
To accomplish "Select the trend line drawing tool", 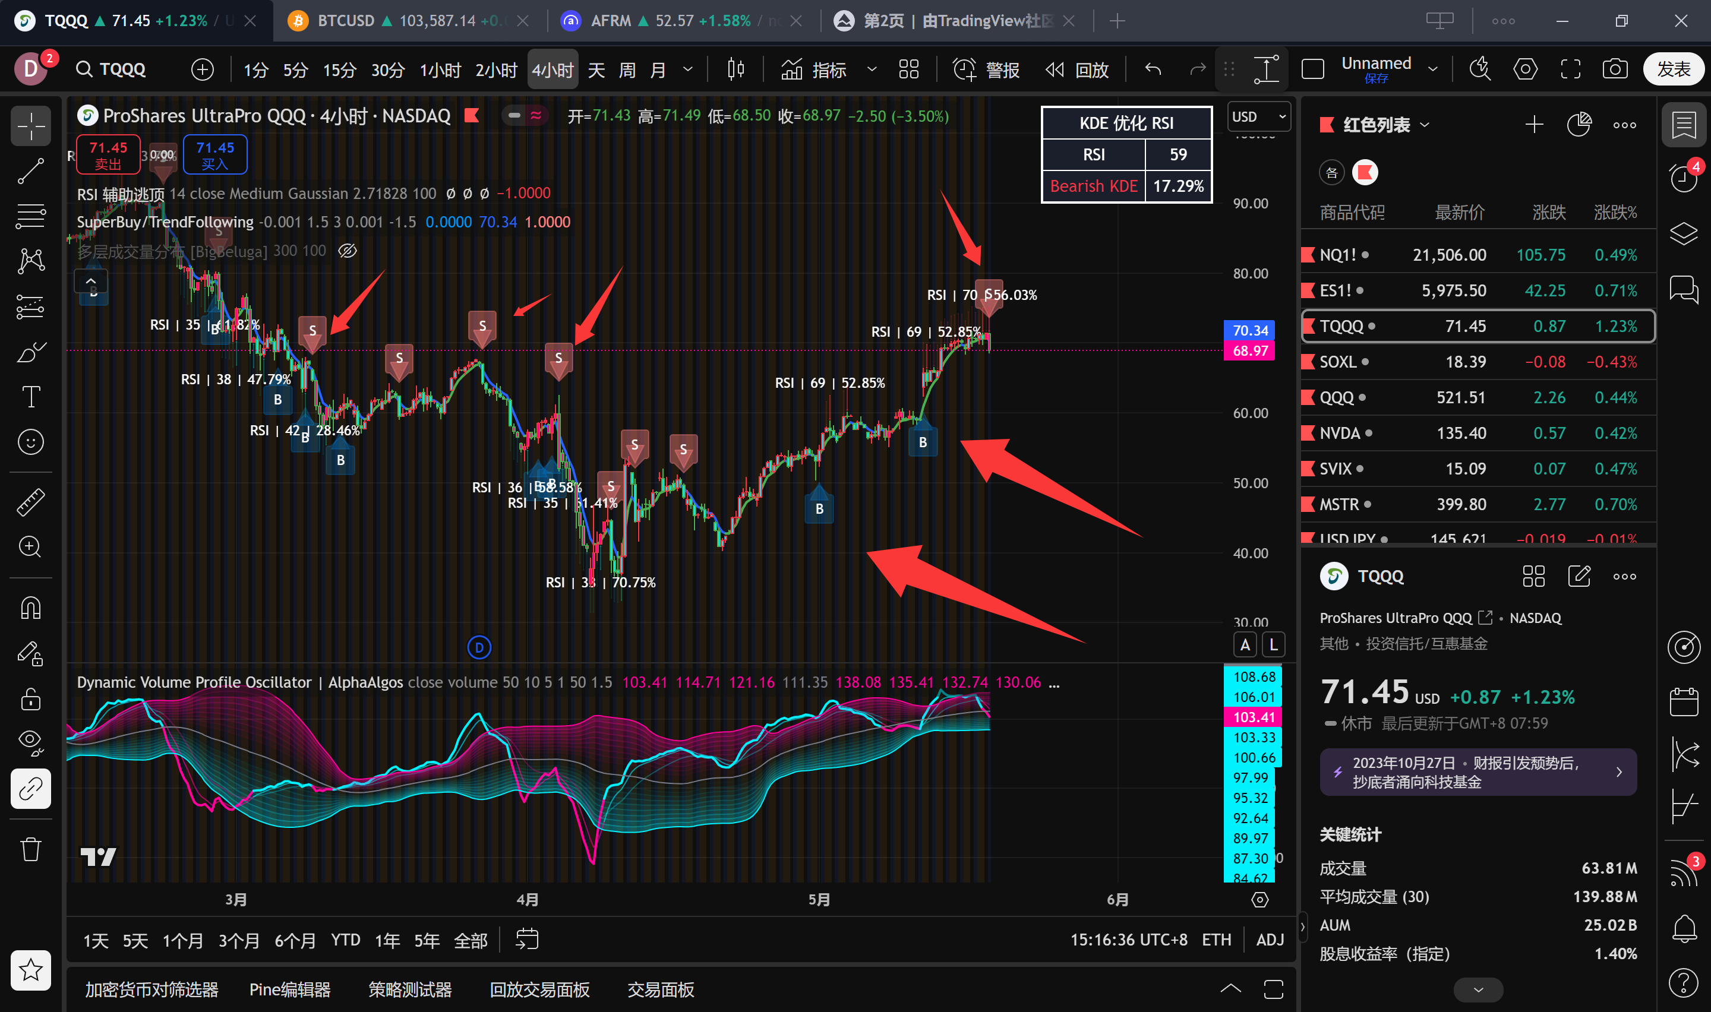I will tap(31, 170).
